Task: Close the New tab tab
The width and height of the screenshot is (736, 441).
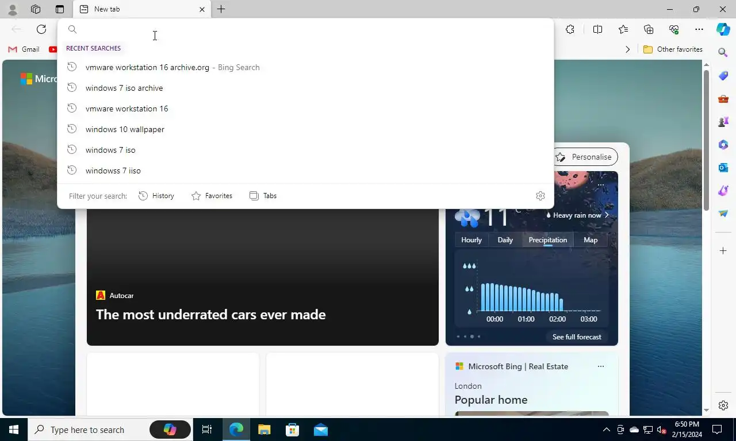Action: coord(202,9)
